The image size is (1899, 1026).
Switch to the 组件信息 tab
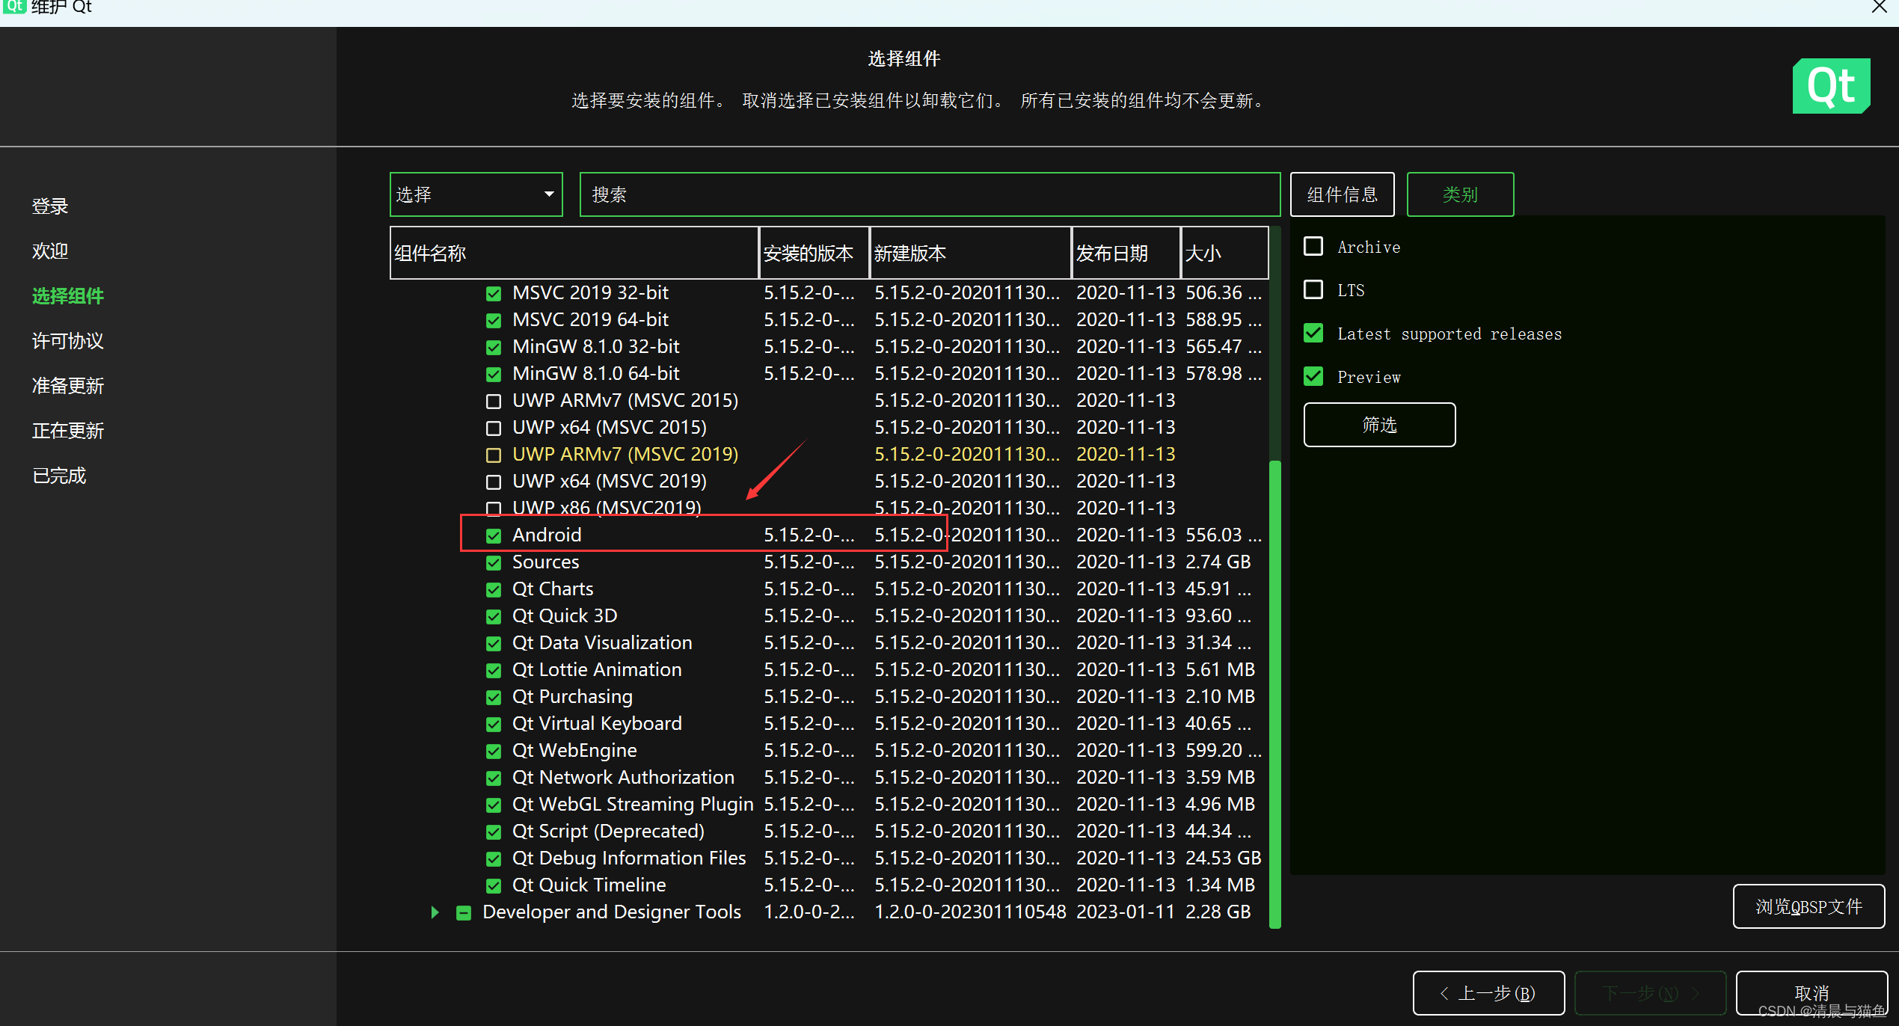click(1342, 194)
